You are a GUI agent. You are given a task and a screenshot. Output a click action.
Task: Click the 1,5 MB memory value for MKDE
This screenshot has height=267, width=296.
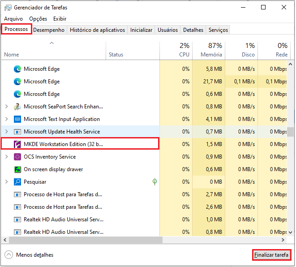point(214,144)
